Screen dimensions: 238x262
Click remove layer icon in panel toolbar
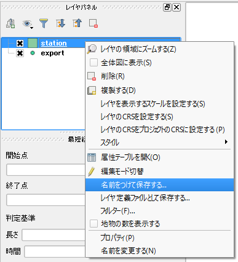pos(93,23)
